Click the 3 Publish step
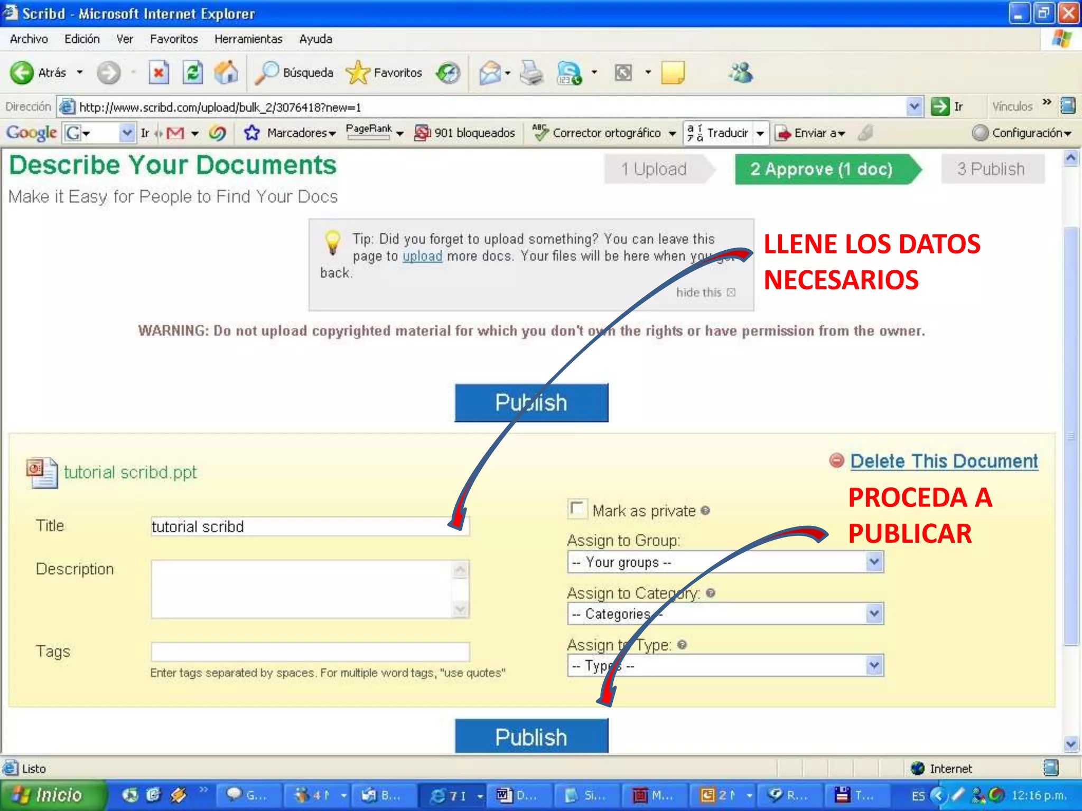 (x=992, y=169)
